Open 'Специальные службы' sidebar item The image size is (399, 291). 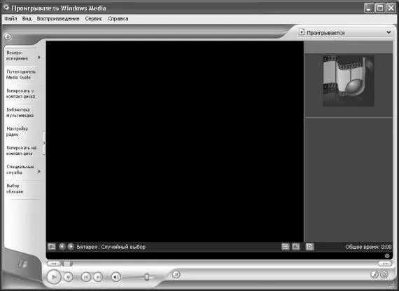pos(20,170)
